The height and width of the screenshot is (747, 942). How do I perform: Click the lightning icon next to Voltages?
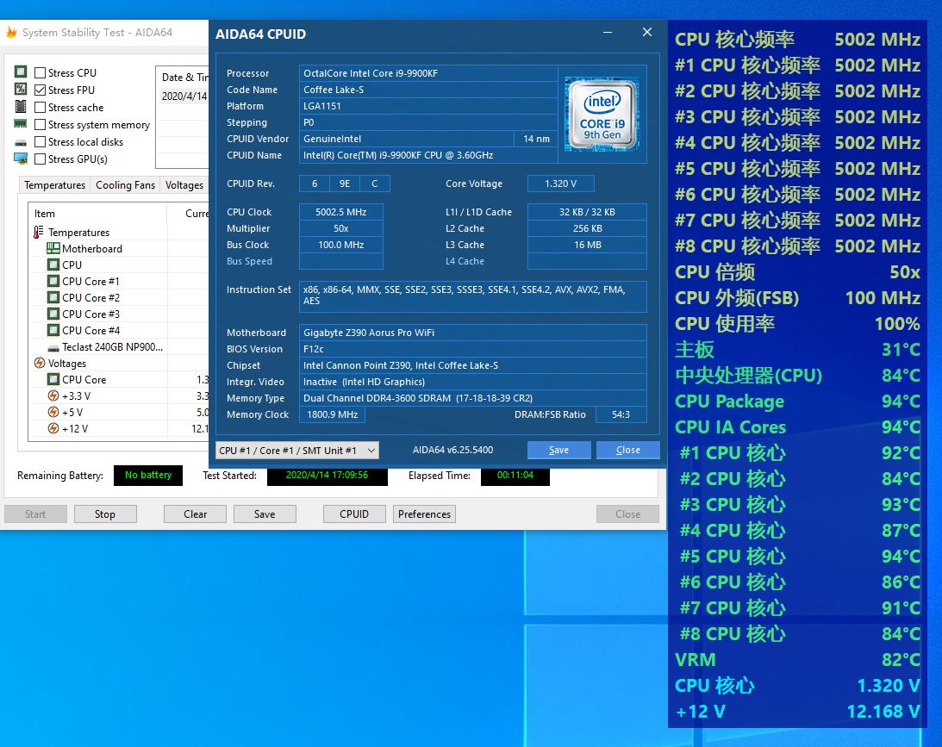39,364
